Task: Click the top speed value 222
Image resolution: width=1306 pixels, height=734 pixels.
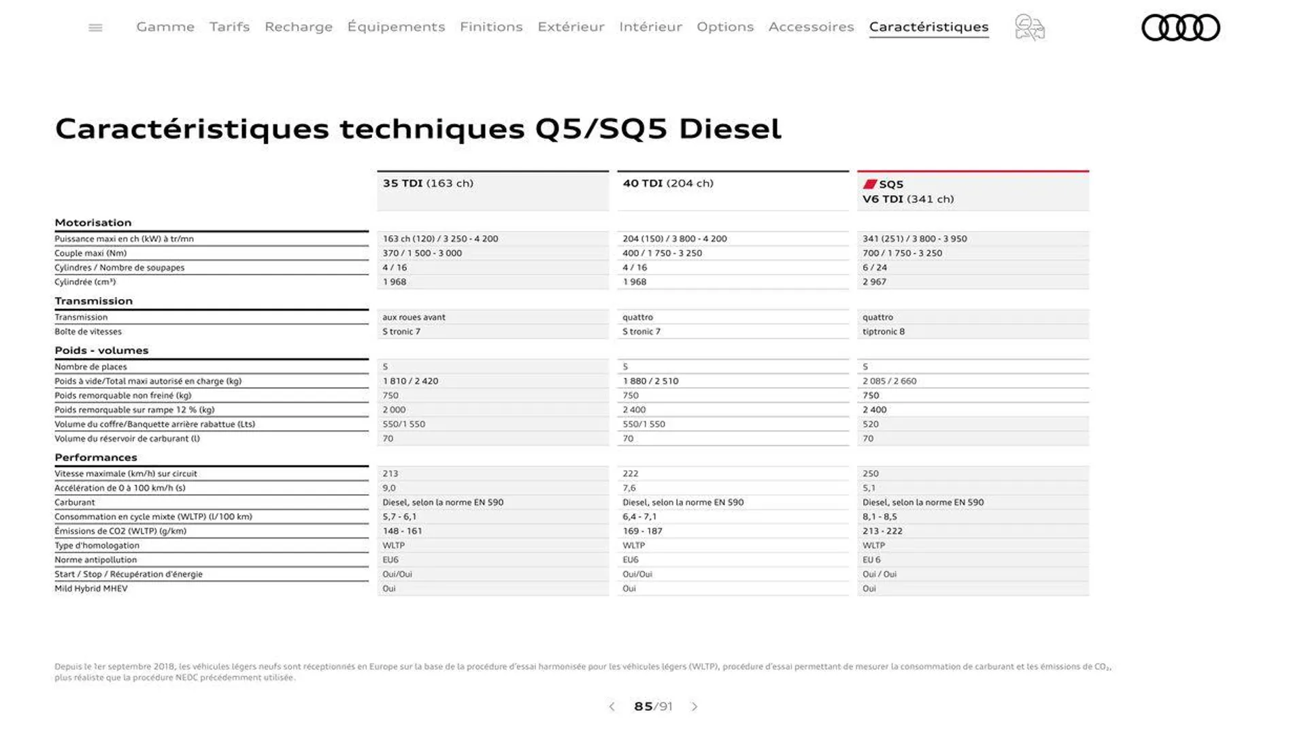Action: point(631,473)
